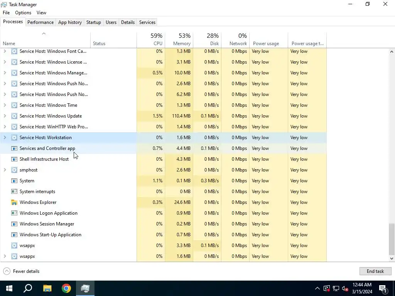Expand Service Host: Windows Font Ca... row

5,51
